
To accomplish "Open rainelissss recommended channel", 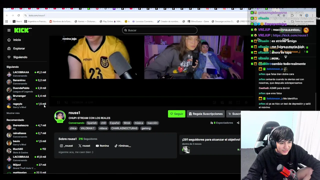I will (x=26, y=135).
